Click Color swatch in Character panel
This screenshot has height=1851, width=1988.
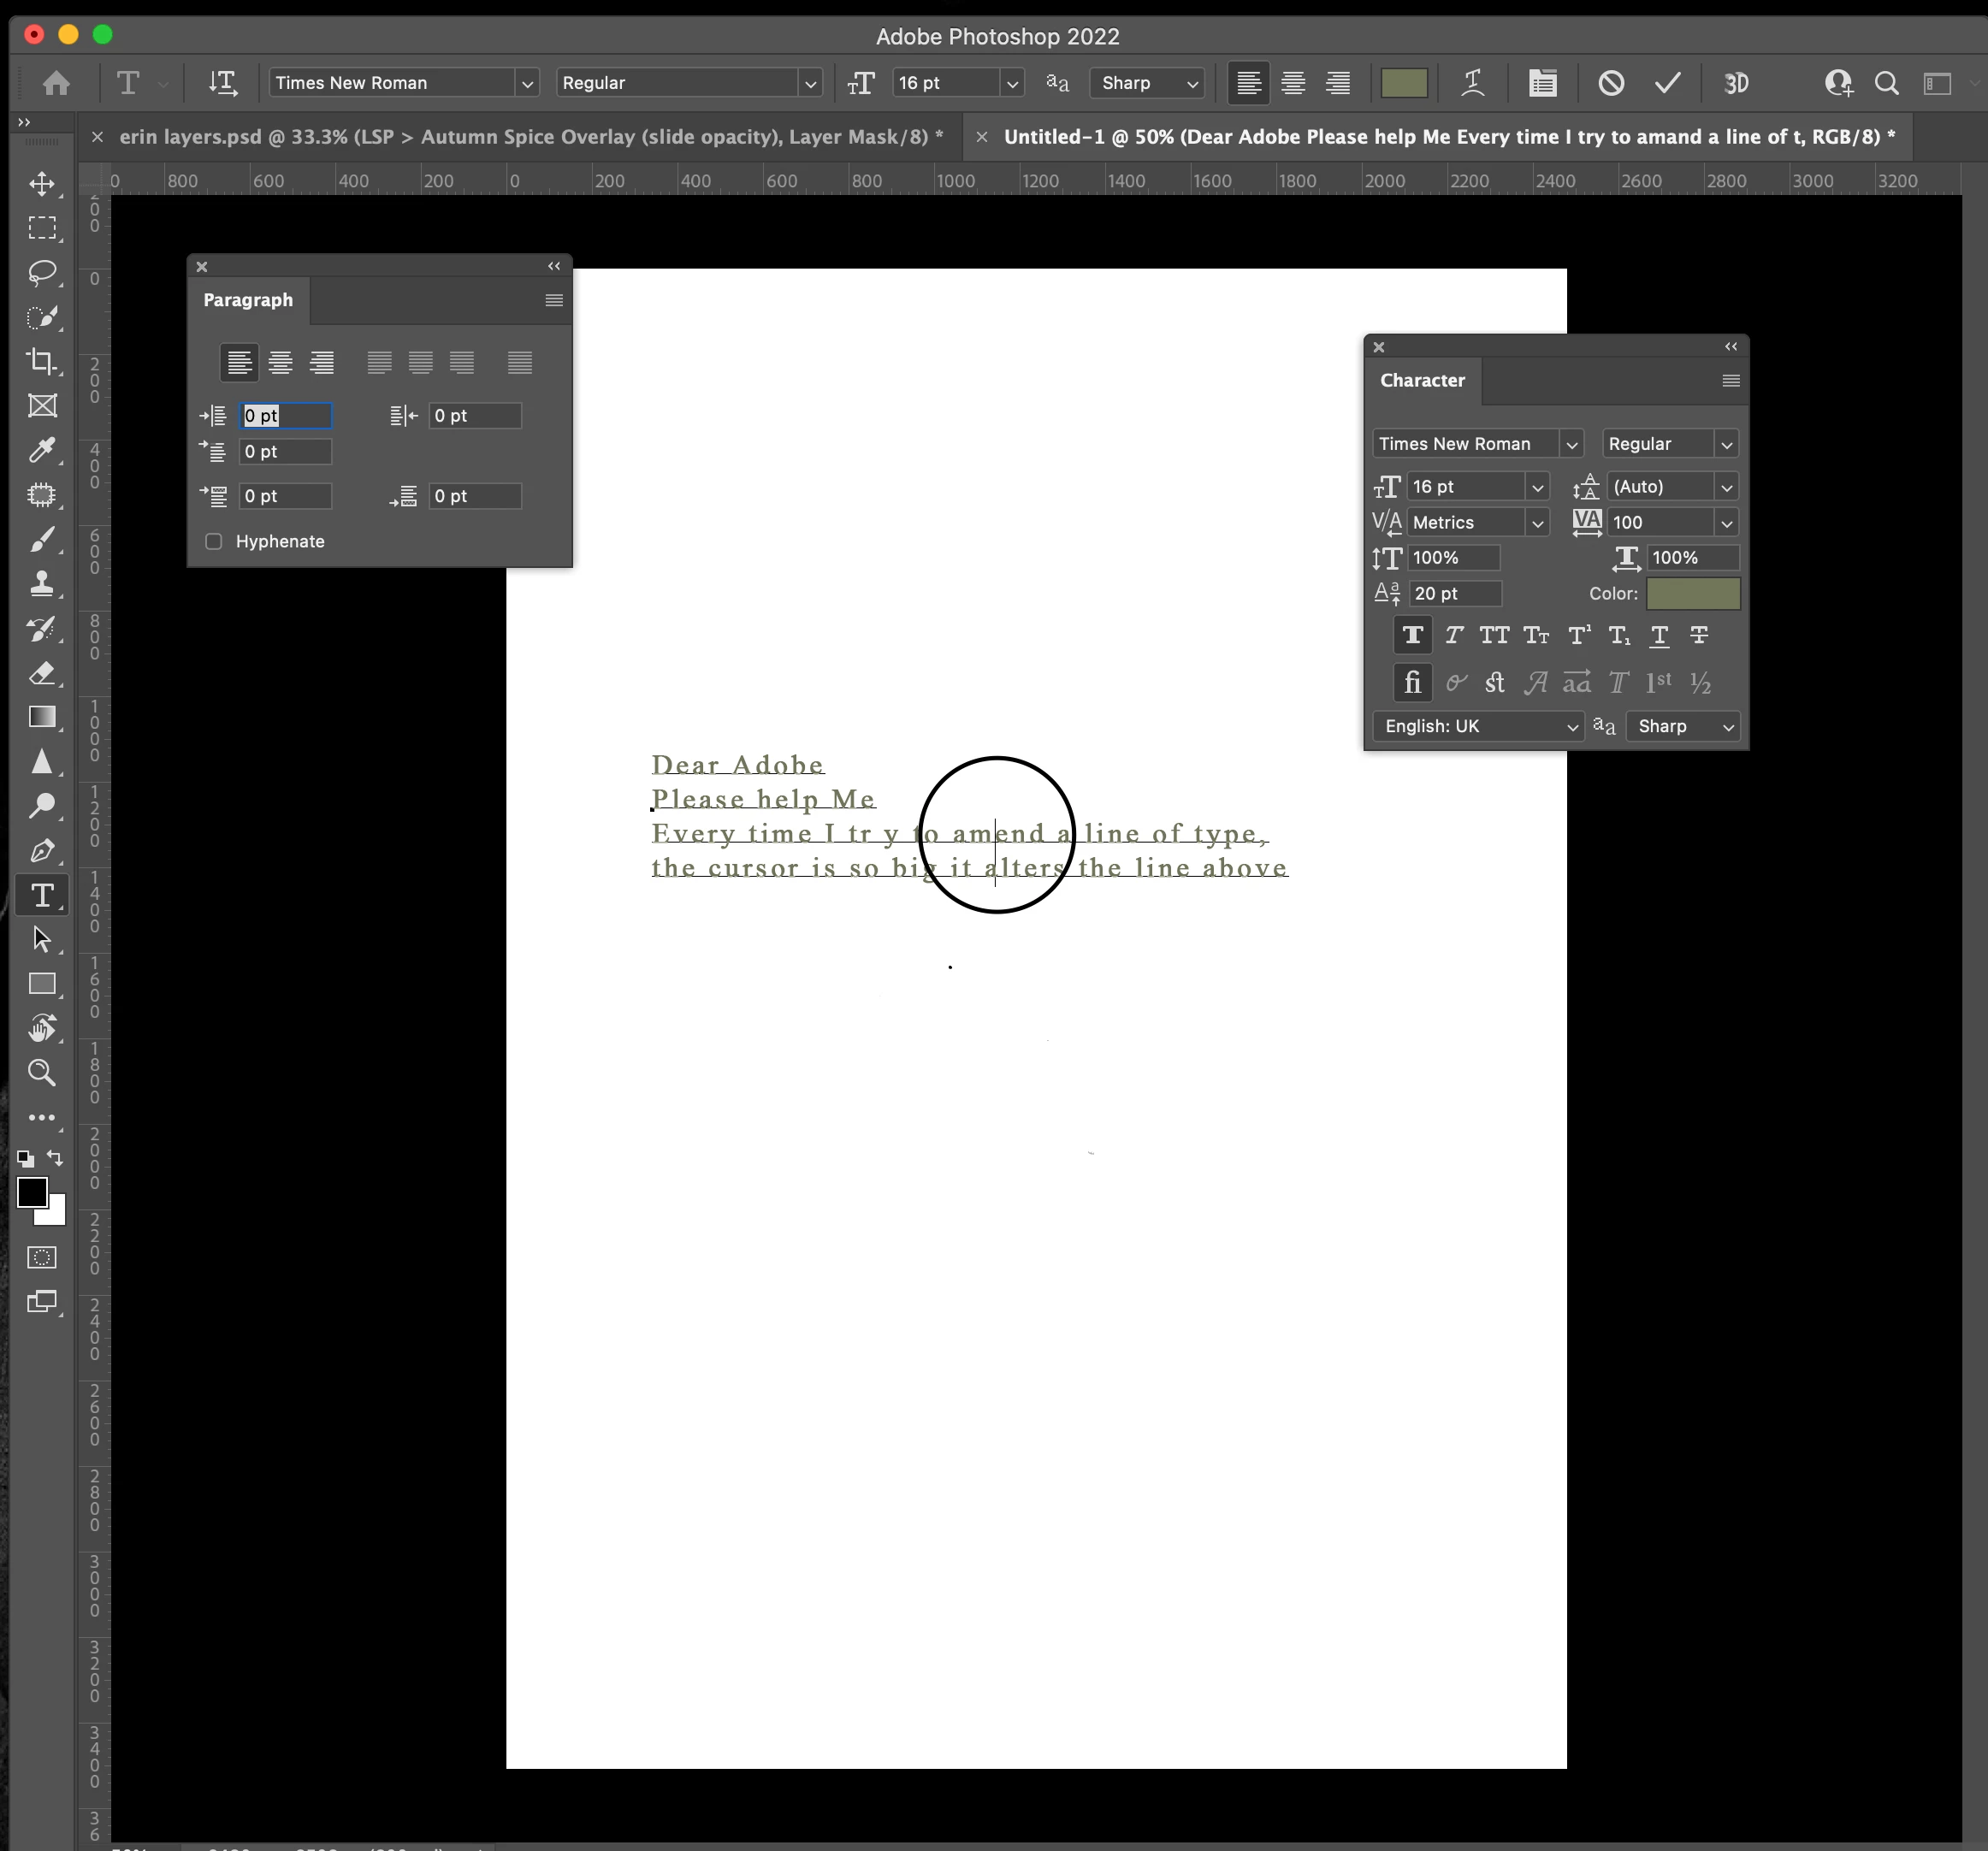1693,593
